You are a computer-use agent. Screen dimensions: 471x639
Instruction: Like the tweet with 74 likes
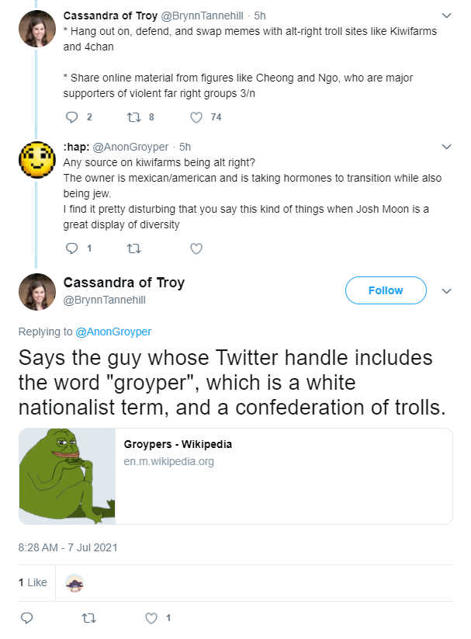[x=196, y=117]
